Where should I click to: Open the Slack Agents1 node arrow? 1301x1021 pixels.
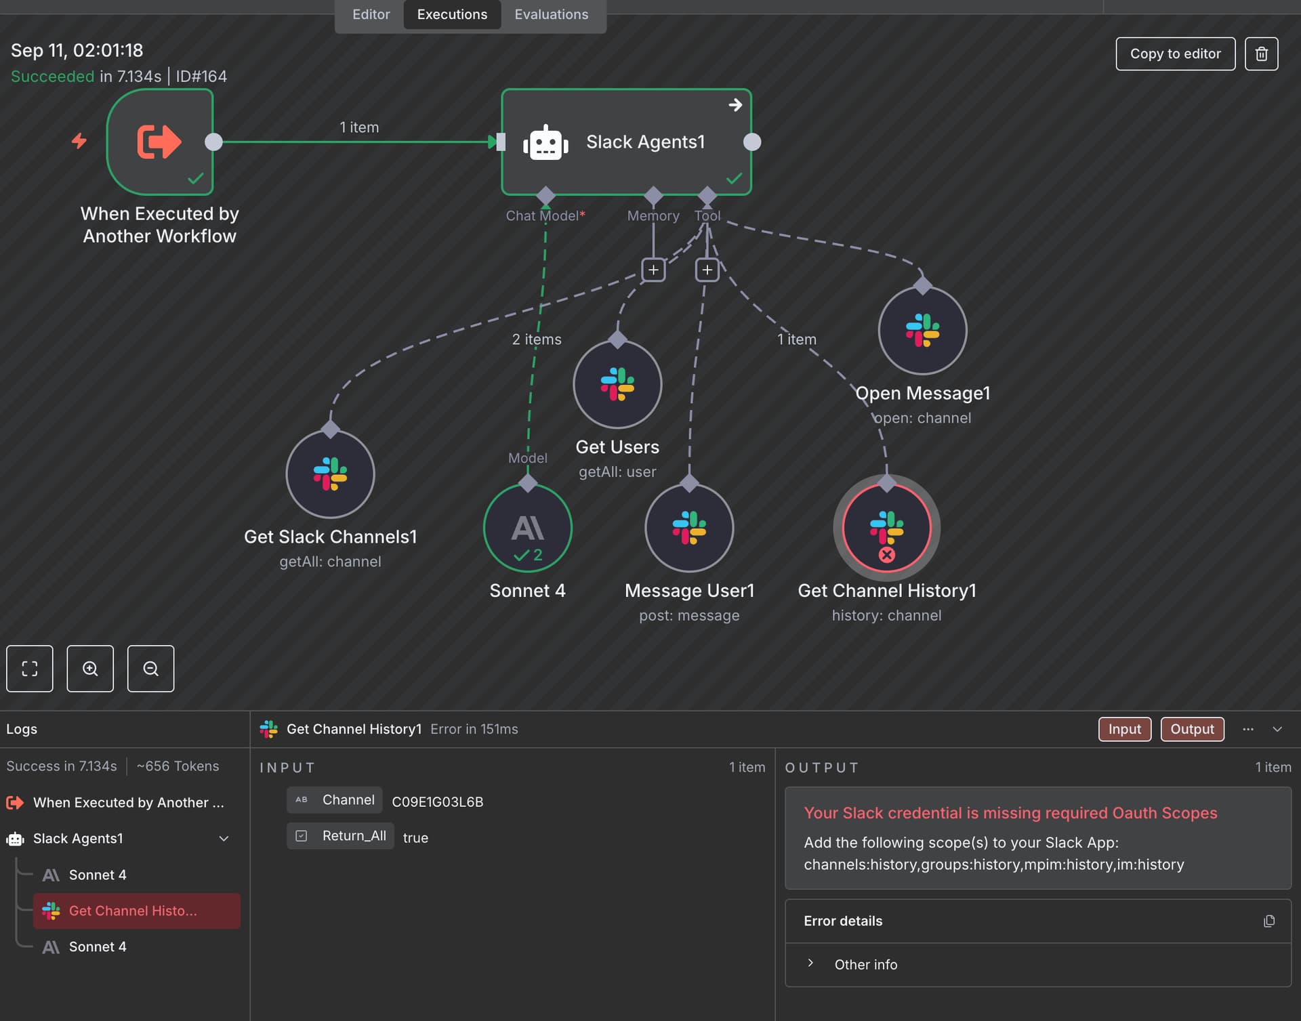(735, 105)
